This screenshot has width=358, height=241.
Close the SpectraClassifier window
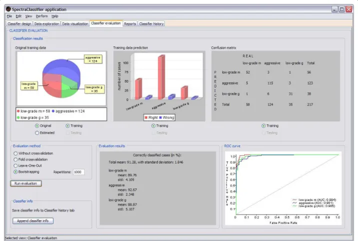[349, 9]
